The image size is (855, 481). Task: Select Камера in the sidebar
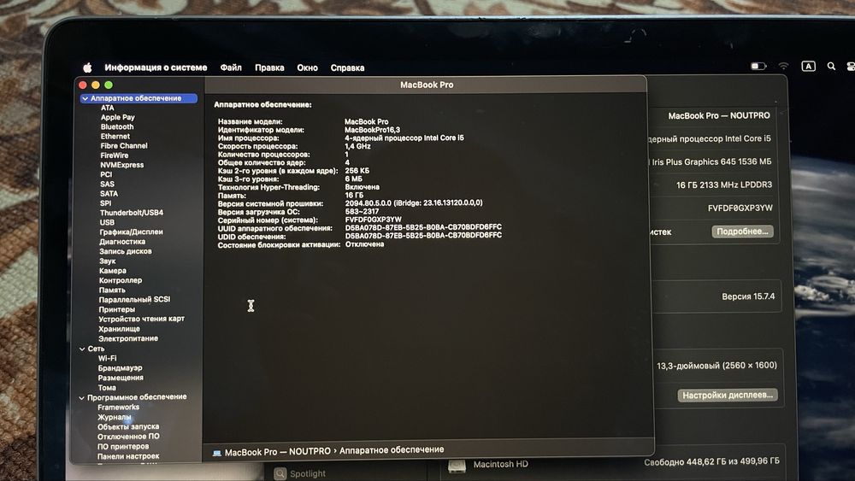click(113, 271)
